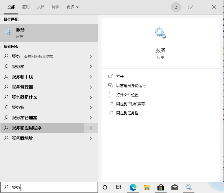Open File Explorer from the taskbar
Image resolution: width=224 pixels, height=193 pixels.
[x=147, y=187]
